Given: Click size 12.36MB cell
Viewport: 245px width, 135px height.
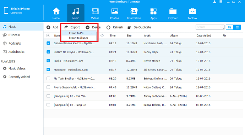Looking at the screenshot, I should coord(132,70).
